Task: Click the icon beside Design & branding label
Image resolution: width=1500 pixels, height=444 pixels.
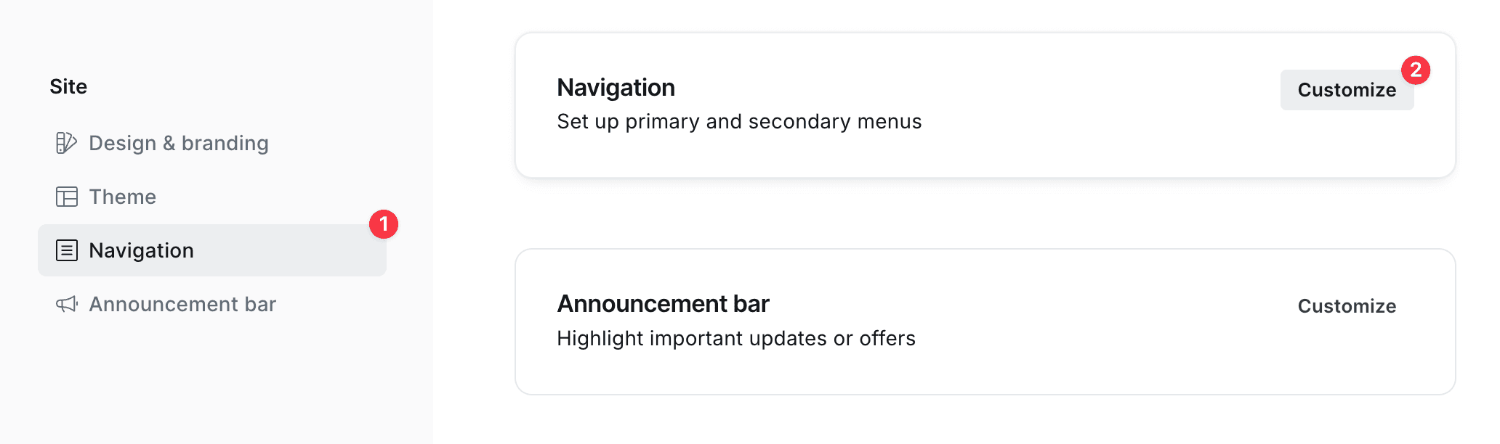Action: pyautogui.click(x=67, y=143)
